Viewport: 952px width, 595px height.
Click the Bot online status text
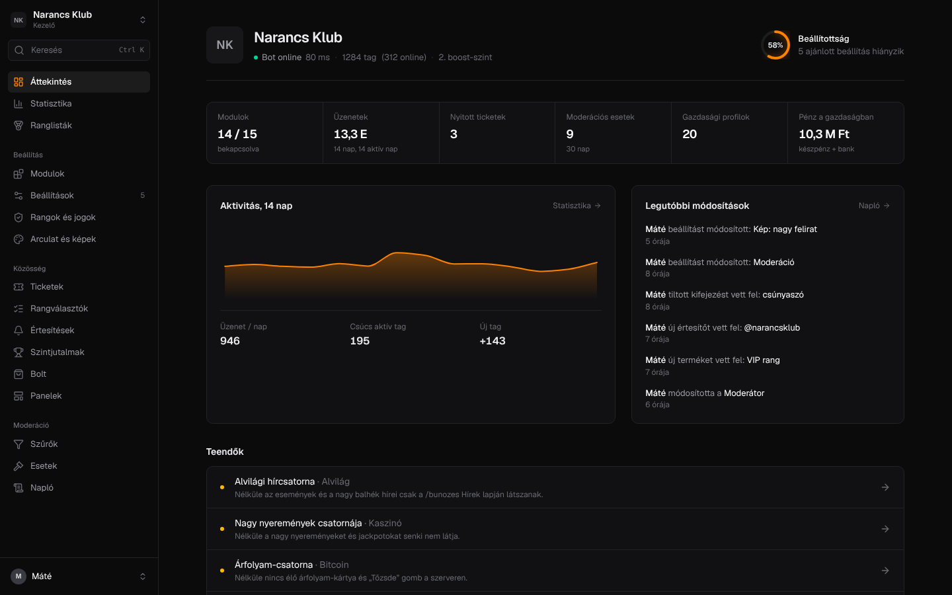pos(282,58)
